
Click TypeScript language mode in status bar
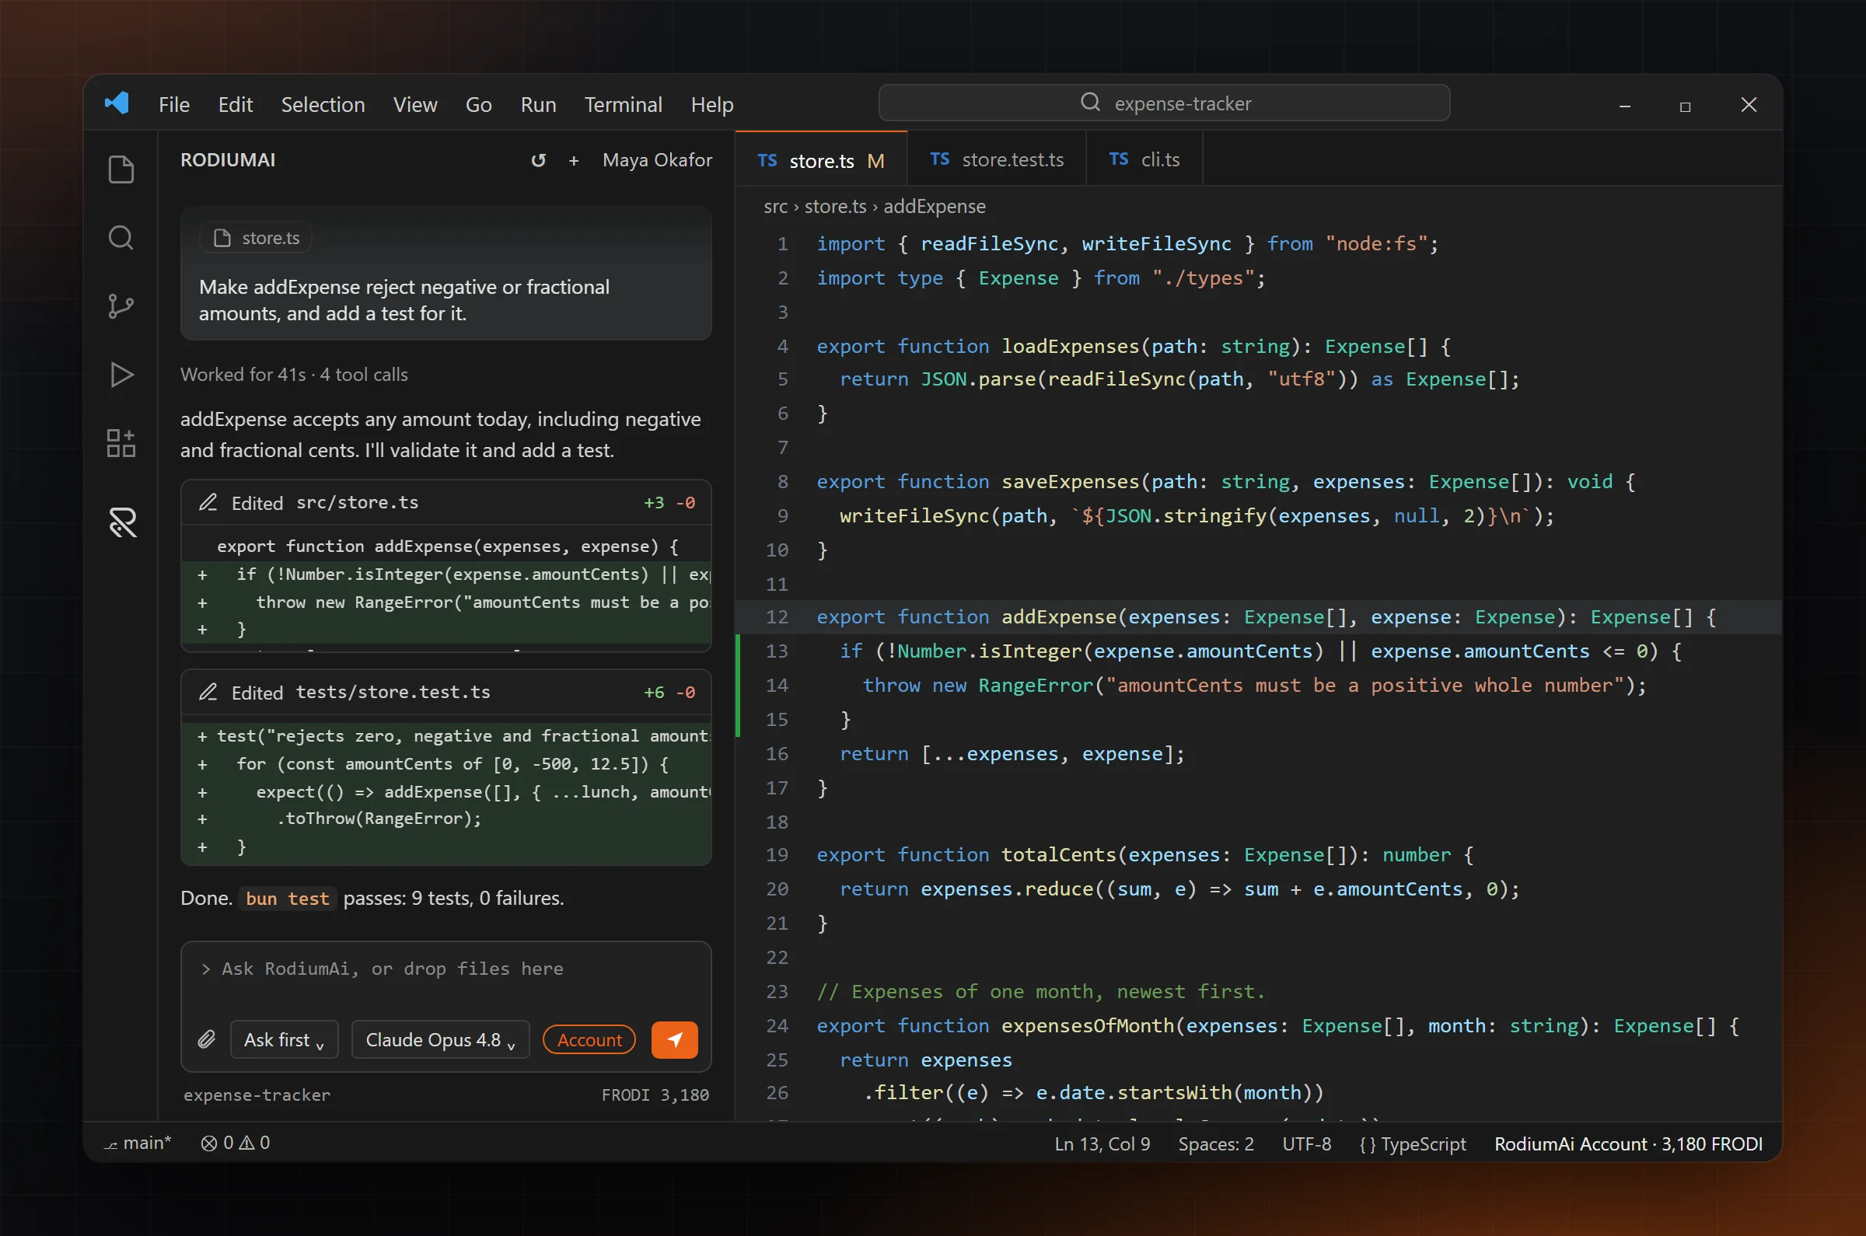(x=1412, y=1143)
